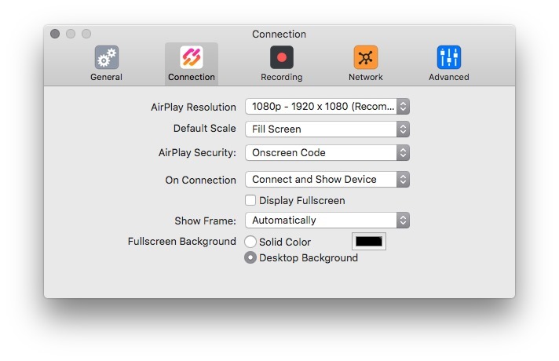This screenshot has height=361, width=559.
Task: Click the Advanced tab label
Action: [x=449, y=77]
